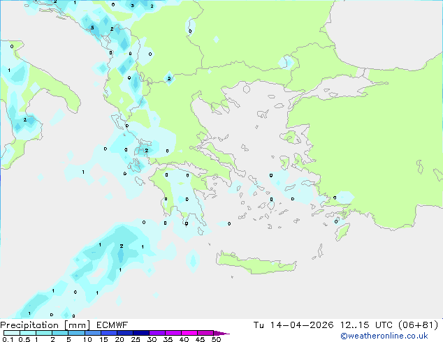This screenshot has width=443, height=342.
Task: Click the '0.5' legend scale label
Action: [24, 339]
